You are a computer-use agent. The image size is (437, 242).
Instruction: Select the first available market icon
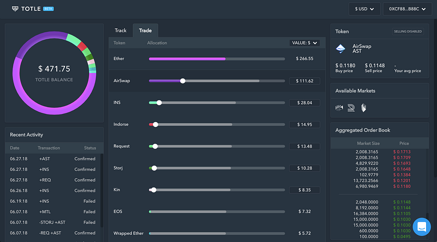click(339, 108)
